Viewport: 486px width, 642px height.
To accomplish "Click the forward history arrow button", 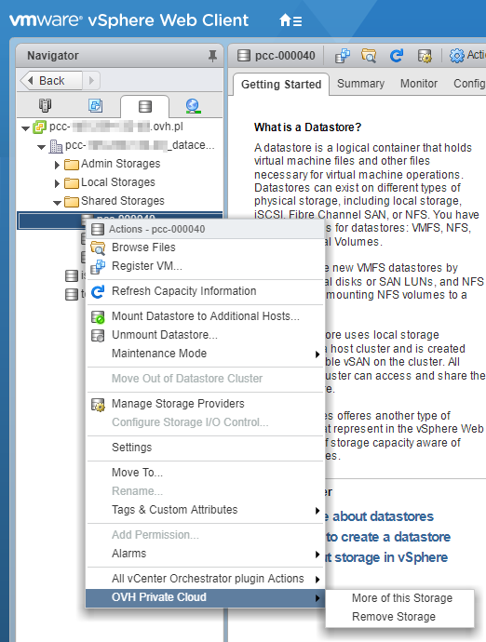I will pyautogui.click(x=91, y=81).
